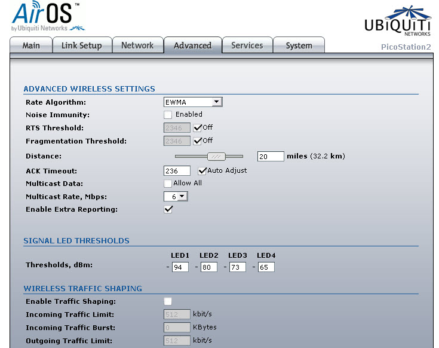Focus the ACK Timeout value field
The width and height of the screenshot is (439, 348).
coord(177,171)
